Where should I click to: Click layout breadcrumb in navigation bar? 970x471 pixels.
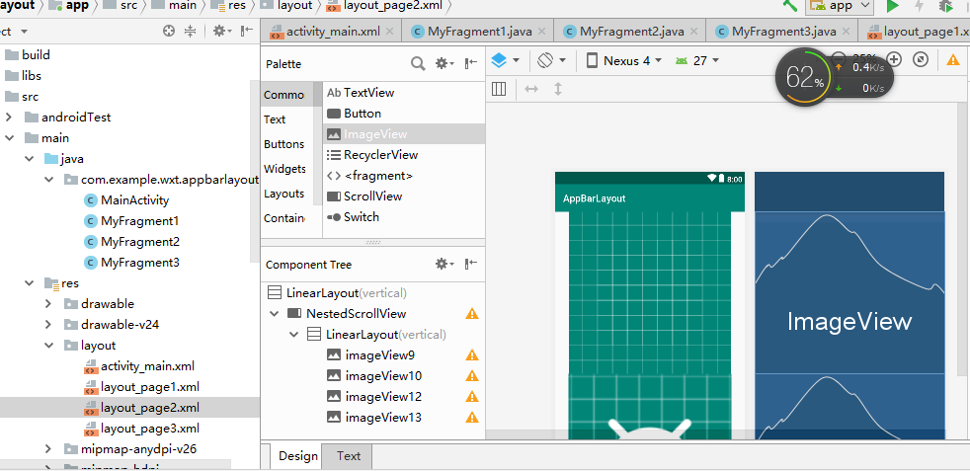(285, 6)
